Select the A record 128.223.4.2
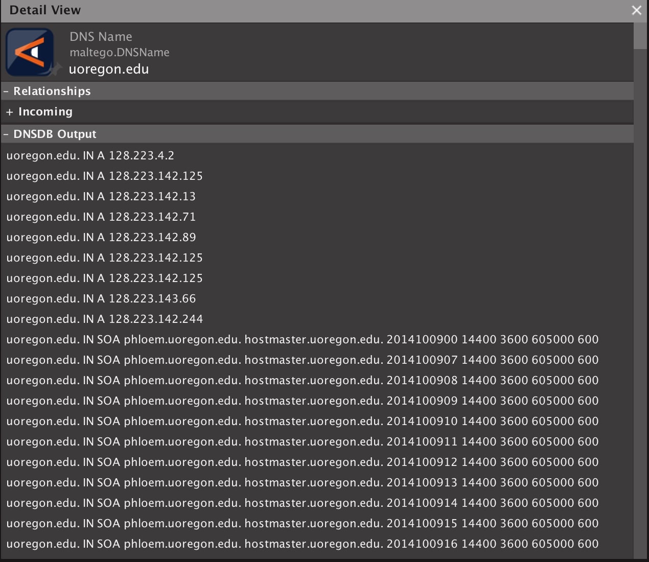 click(90, 155)
